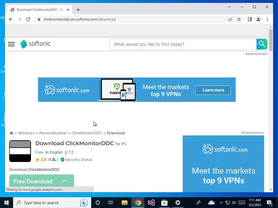Image resolution: width=278 pixels, height=208 pixels.
Task: Reload the current page
Action: click(x=28, y=19)
